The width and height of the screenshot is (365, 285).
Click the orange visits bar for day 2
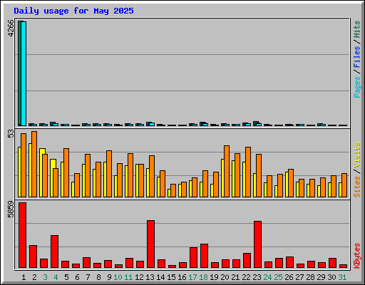(34, 164)
